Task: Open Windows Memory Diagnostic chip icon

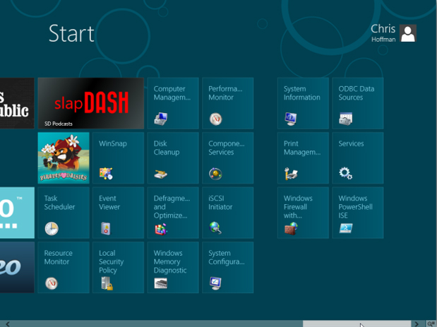Action: (161, 283)
